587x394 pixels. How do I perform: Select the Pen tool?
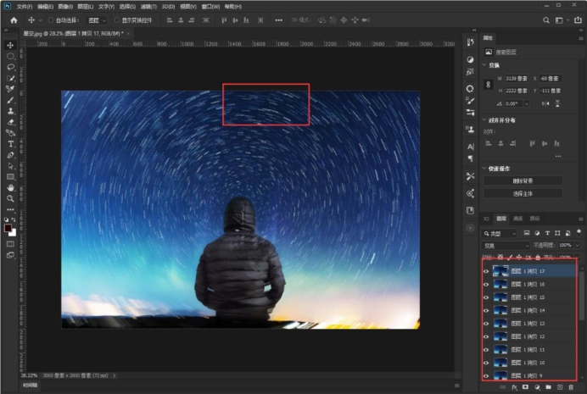[x=10, y=155]
